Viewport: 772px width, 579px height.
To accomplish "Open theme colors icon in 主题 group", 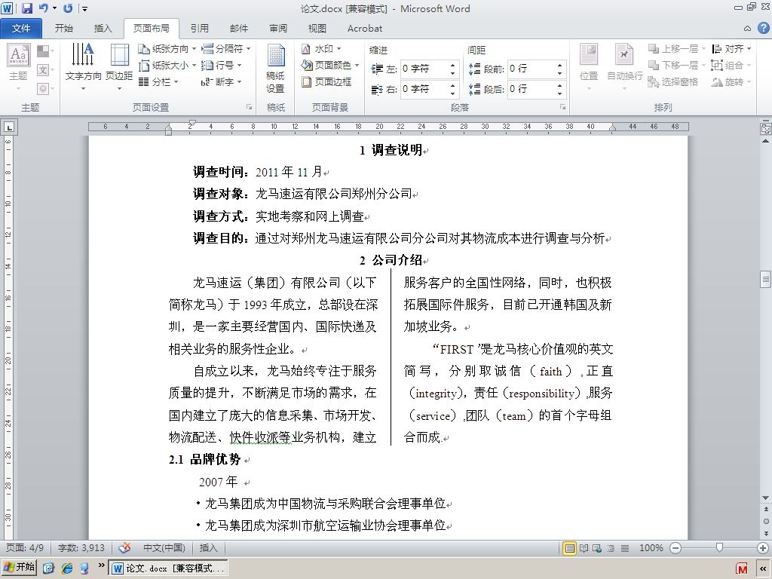I will [44, 51].
